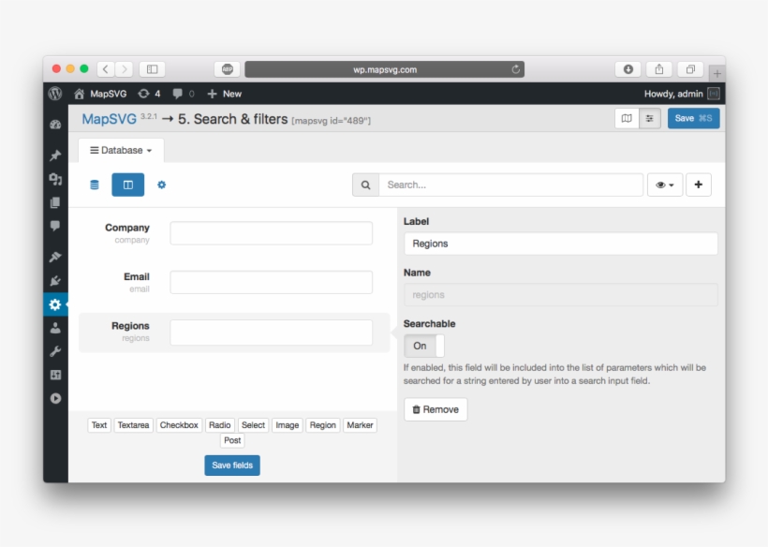Viewport: 768px width, 547px height.
Task: Click the magnifier icon in search bar
Action: pyautogui.click(x=365, y=185)
